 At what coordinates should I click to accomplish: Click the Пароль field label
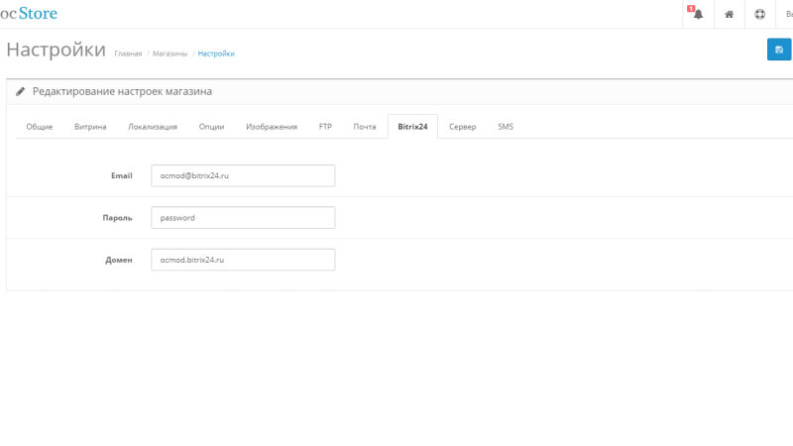tap(117, 218)
